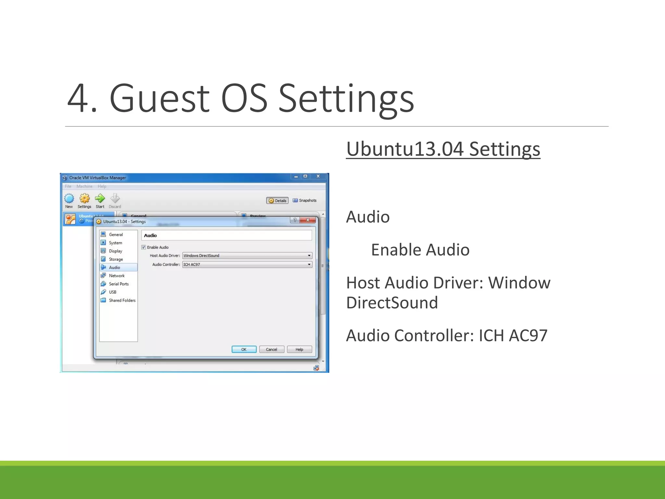Toggle the Enable Audio checkbox

[144, 247]
